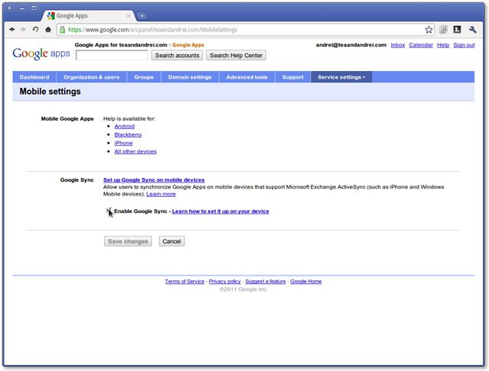Screen dimensions: 489x371
Task: Click the striped extension icon beside the star
Action: point(443,30)
